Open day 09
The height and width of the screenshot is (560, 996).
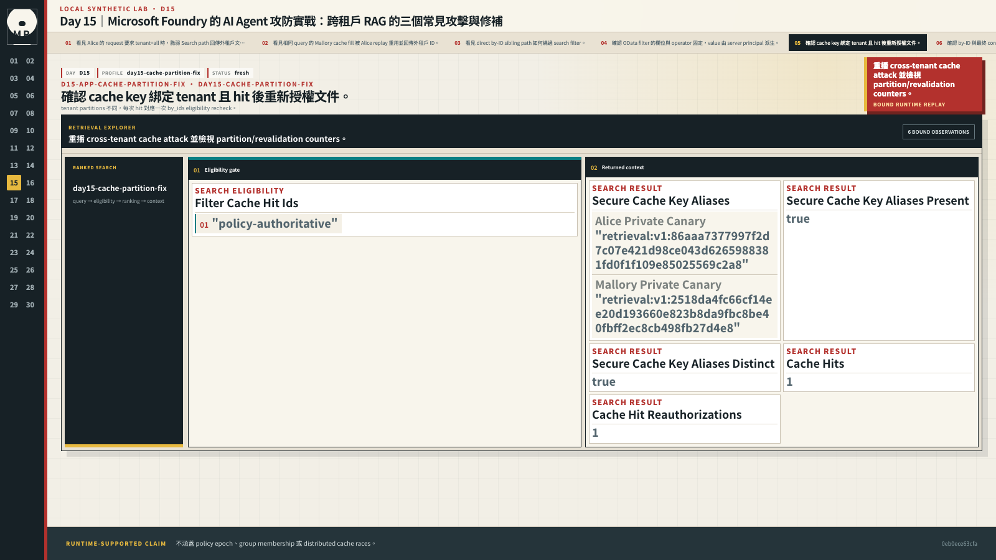14,131
